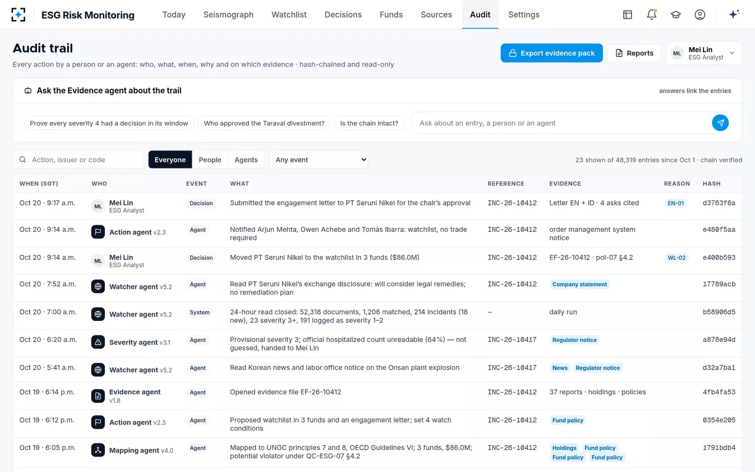Click the Evidence agent document icon

[x=98, y=396]
